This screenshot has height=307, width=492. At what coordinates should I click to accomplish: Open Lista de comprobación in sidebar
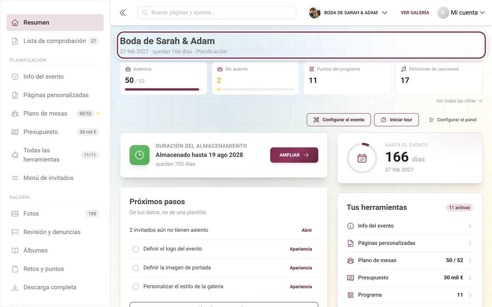(x=55, y=41)
